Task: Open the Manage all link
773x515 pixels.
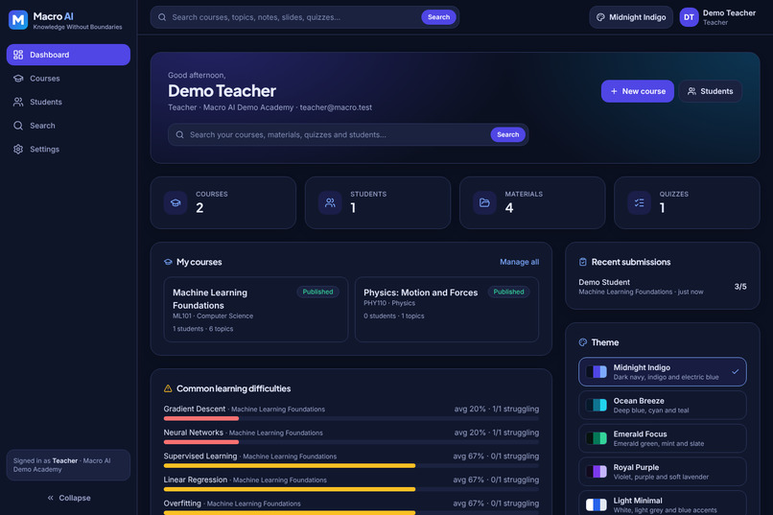Action: click(519, 262)
